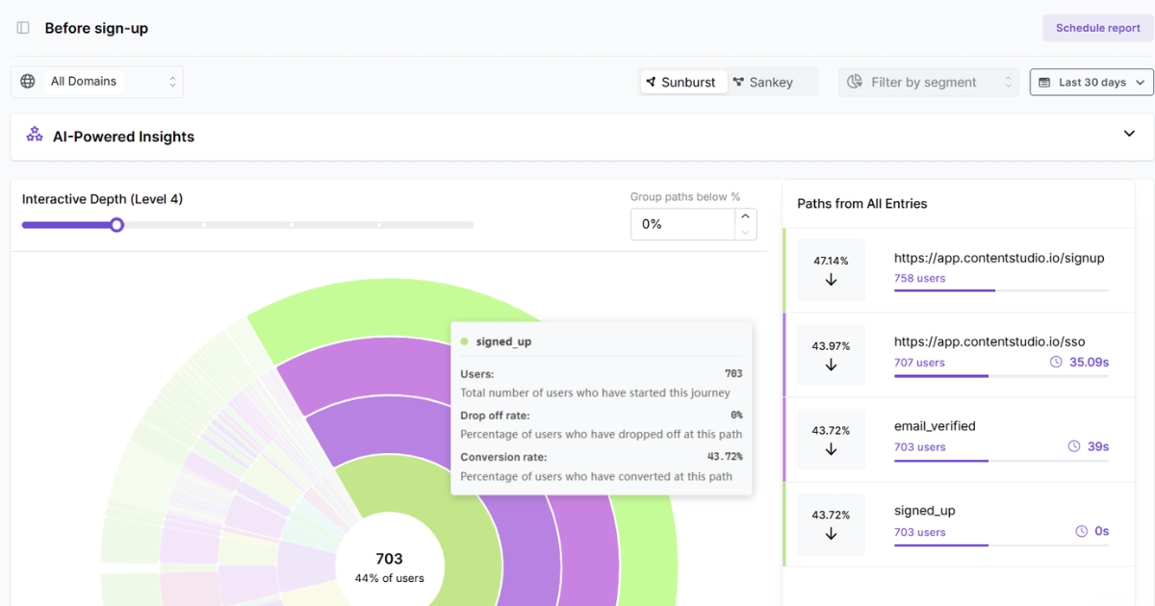This screenshot has width=1155, height=606.
Task: Click the Interactive Depth (Level 4) label
Action: click(x=102, y=199)
